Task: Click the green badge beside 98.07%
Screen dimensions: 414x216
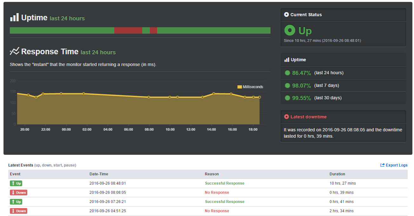Action: (x=287, y=86)
